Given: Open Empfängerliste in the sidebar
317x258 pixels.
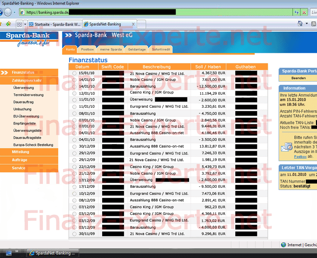Looking at the screenshot, I should [x=25, y=123].
